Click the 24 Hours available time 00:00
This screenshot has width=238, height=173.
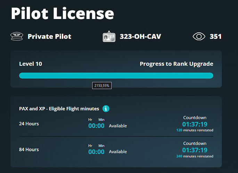[96, 126]
